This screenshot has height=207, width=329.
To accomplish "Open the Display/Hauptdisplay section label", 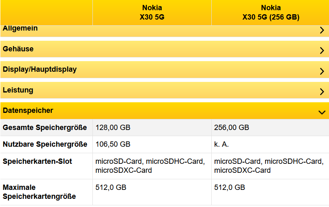I will pyautogui.click(x=39, y=69).
